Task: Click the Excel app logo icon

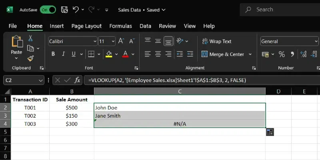Action: pyautogui.click(x=10, y=10)
